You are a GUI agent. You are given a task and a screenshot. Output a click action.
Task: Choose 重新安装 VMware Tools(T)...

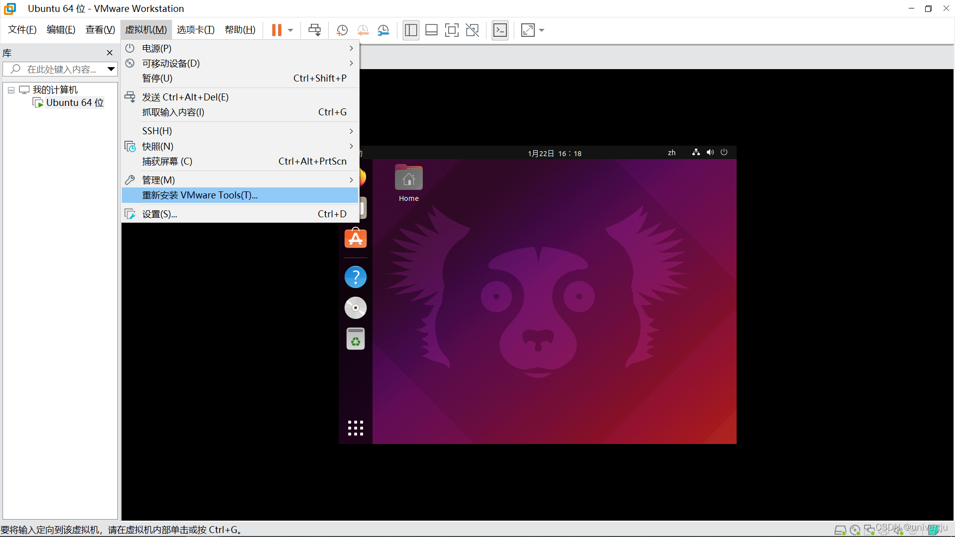240,195
